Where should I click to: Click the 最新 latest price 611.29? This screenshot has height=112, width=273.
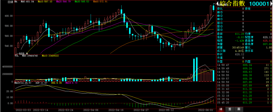click(240, 34)
